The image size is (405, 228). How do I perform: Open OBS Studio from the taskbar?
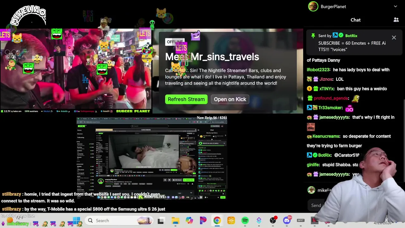click(x=273, y=221)
